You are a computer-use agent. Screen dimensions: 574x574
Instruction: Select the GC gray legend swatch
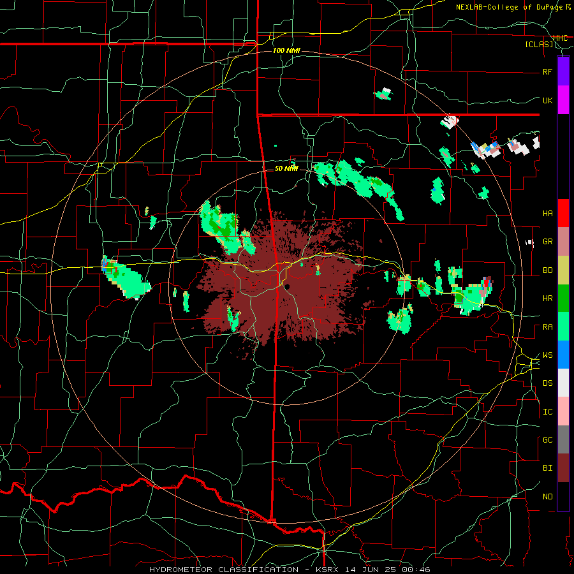563,439
